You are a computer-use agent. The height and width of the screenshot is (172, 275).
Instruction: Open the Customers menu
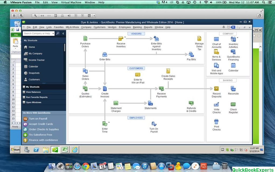(99, 27)
